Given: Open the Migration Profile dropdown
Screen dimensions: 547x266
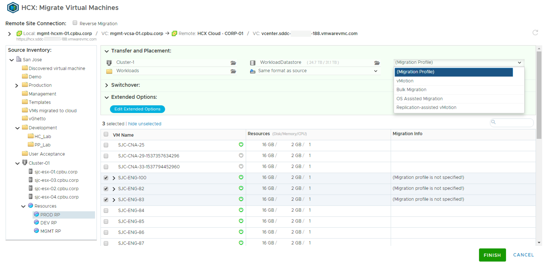Looking at the screenshot, I should click(x=459, y=63).
